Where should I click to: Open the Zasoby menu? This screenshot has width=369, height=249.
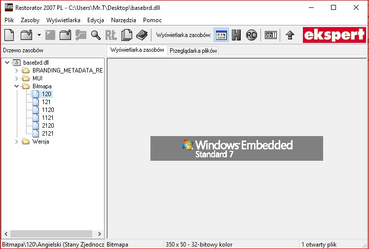tap(30, 20)
